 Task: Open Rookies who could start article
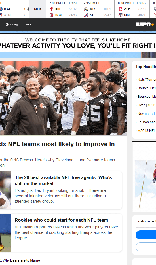point(61,220)
